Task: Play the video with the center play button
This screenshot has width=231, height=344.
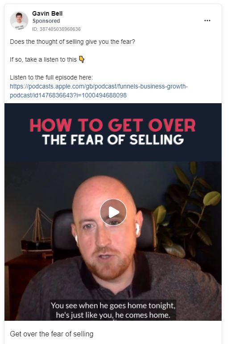Action: tap(113, 212)
